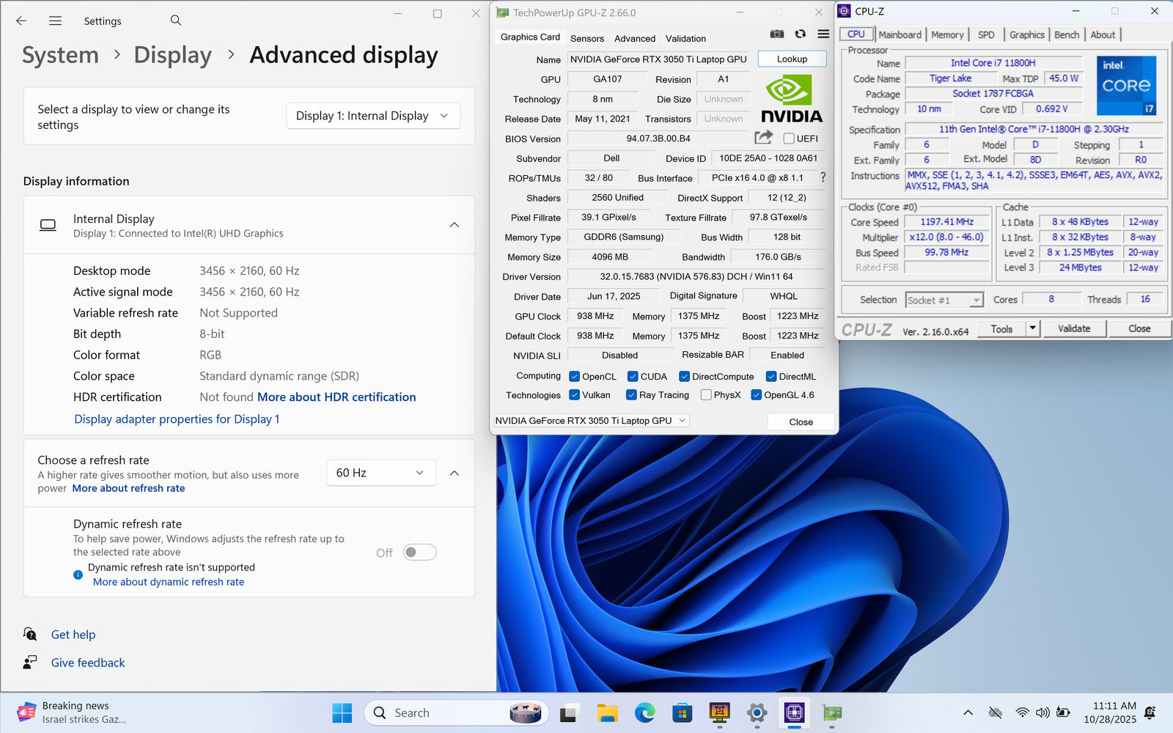Search Settings using the magnifier icon
The image size is (1173, 733).
coord(176,21)
